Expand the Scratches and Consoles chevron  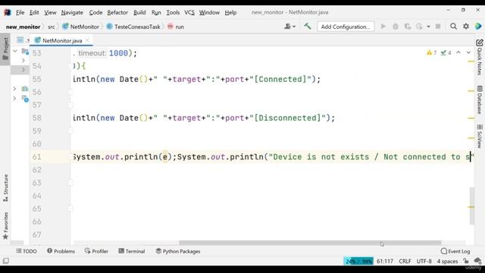tap(14, 99)
